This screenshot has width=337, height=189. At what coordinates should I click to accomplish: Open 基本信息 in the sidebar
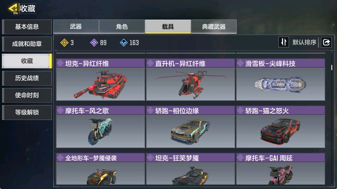click(x=27, y=27)
